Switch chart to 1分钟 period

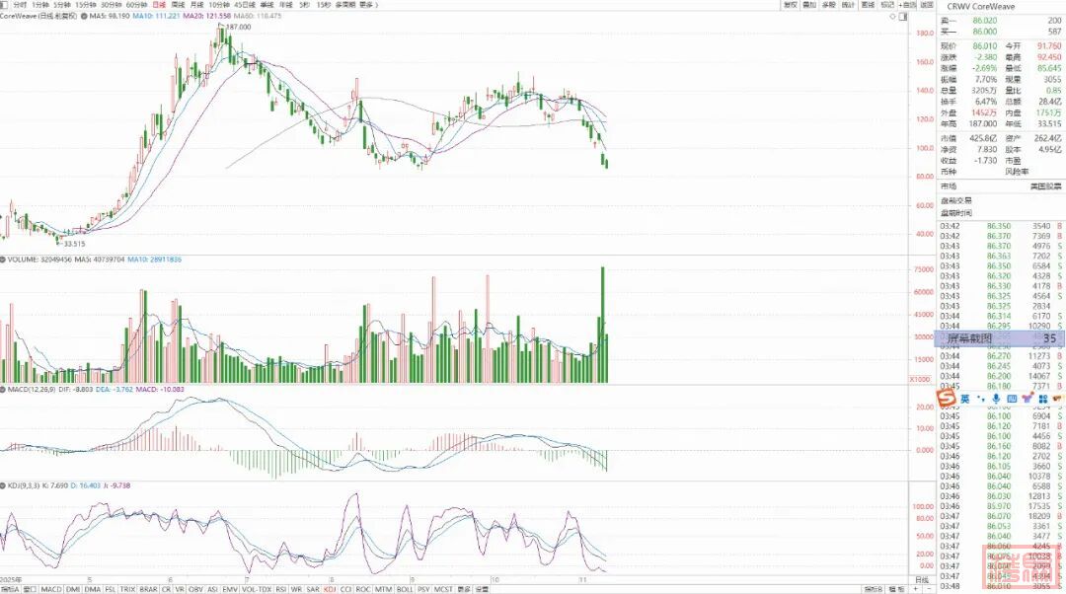pyautogui.click(x=40, y=5)
